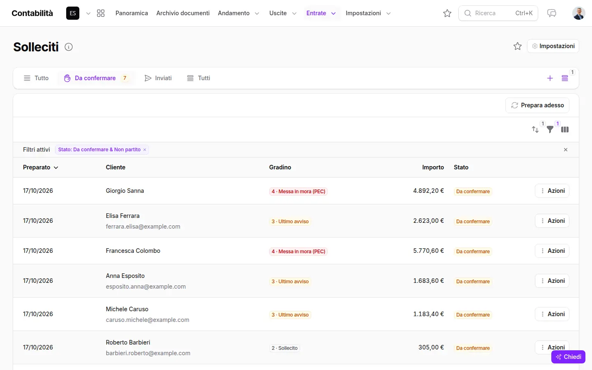This screenshot has height=370, width=592.
Task: Open Archivio documenti
Action: click(x=183, y=13)
